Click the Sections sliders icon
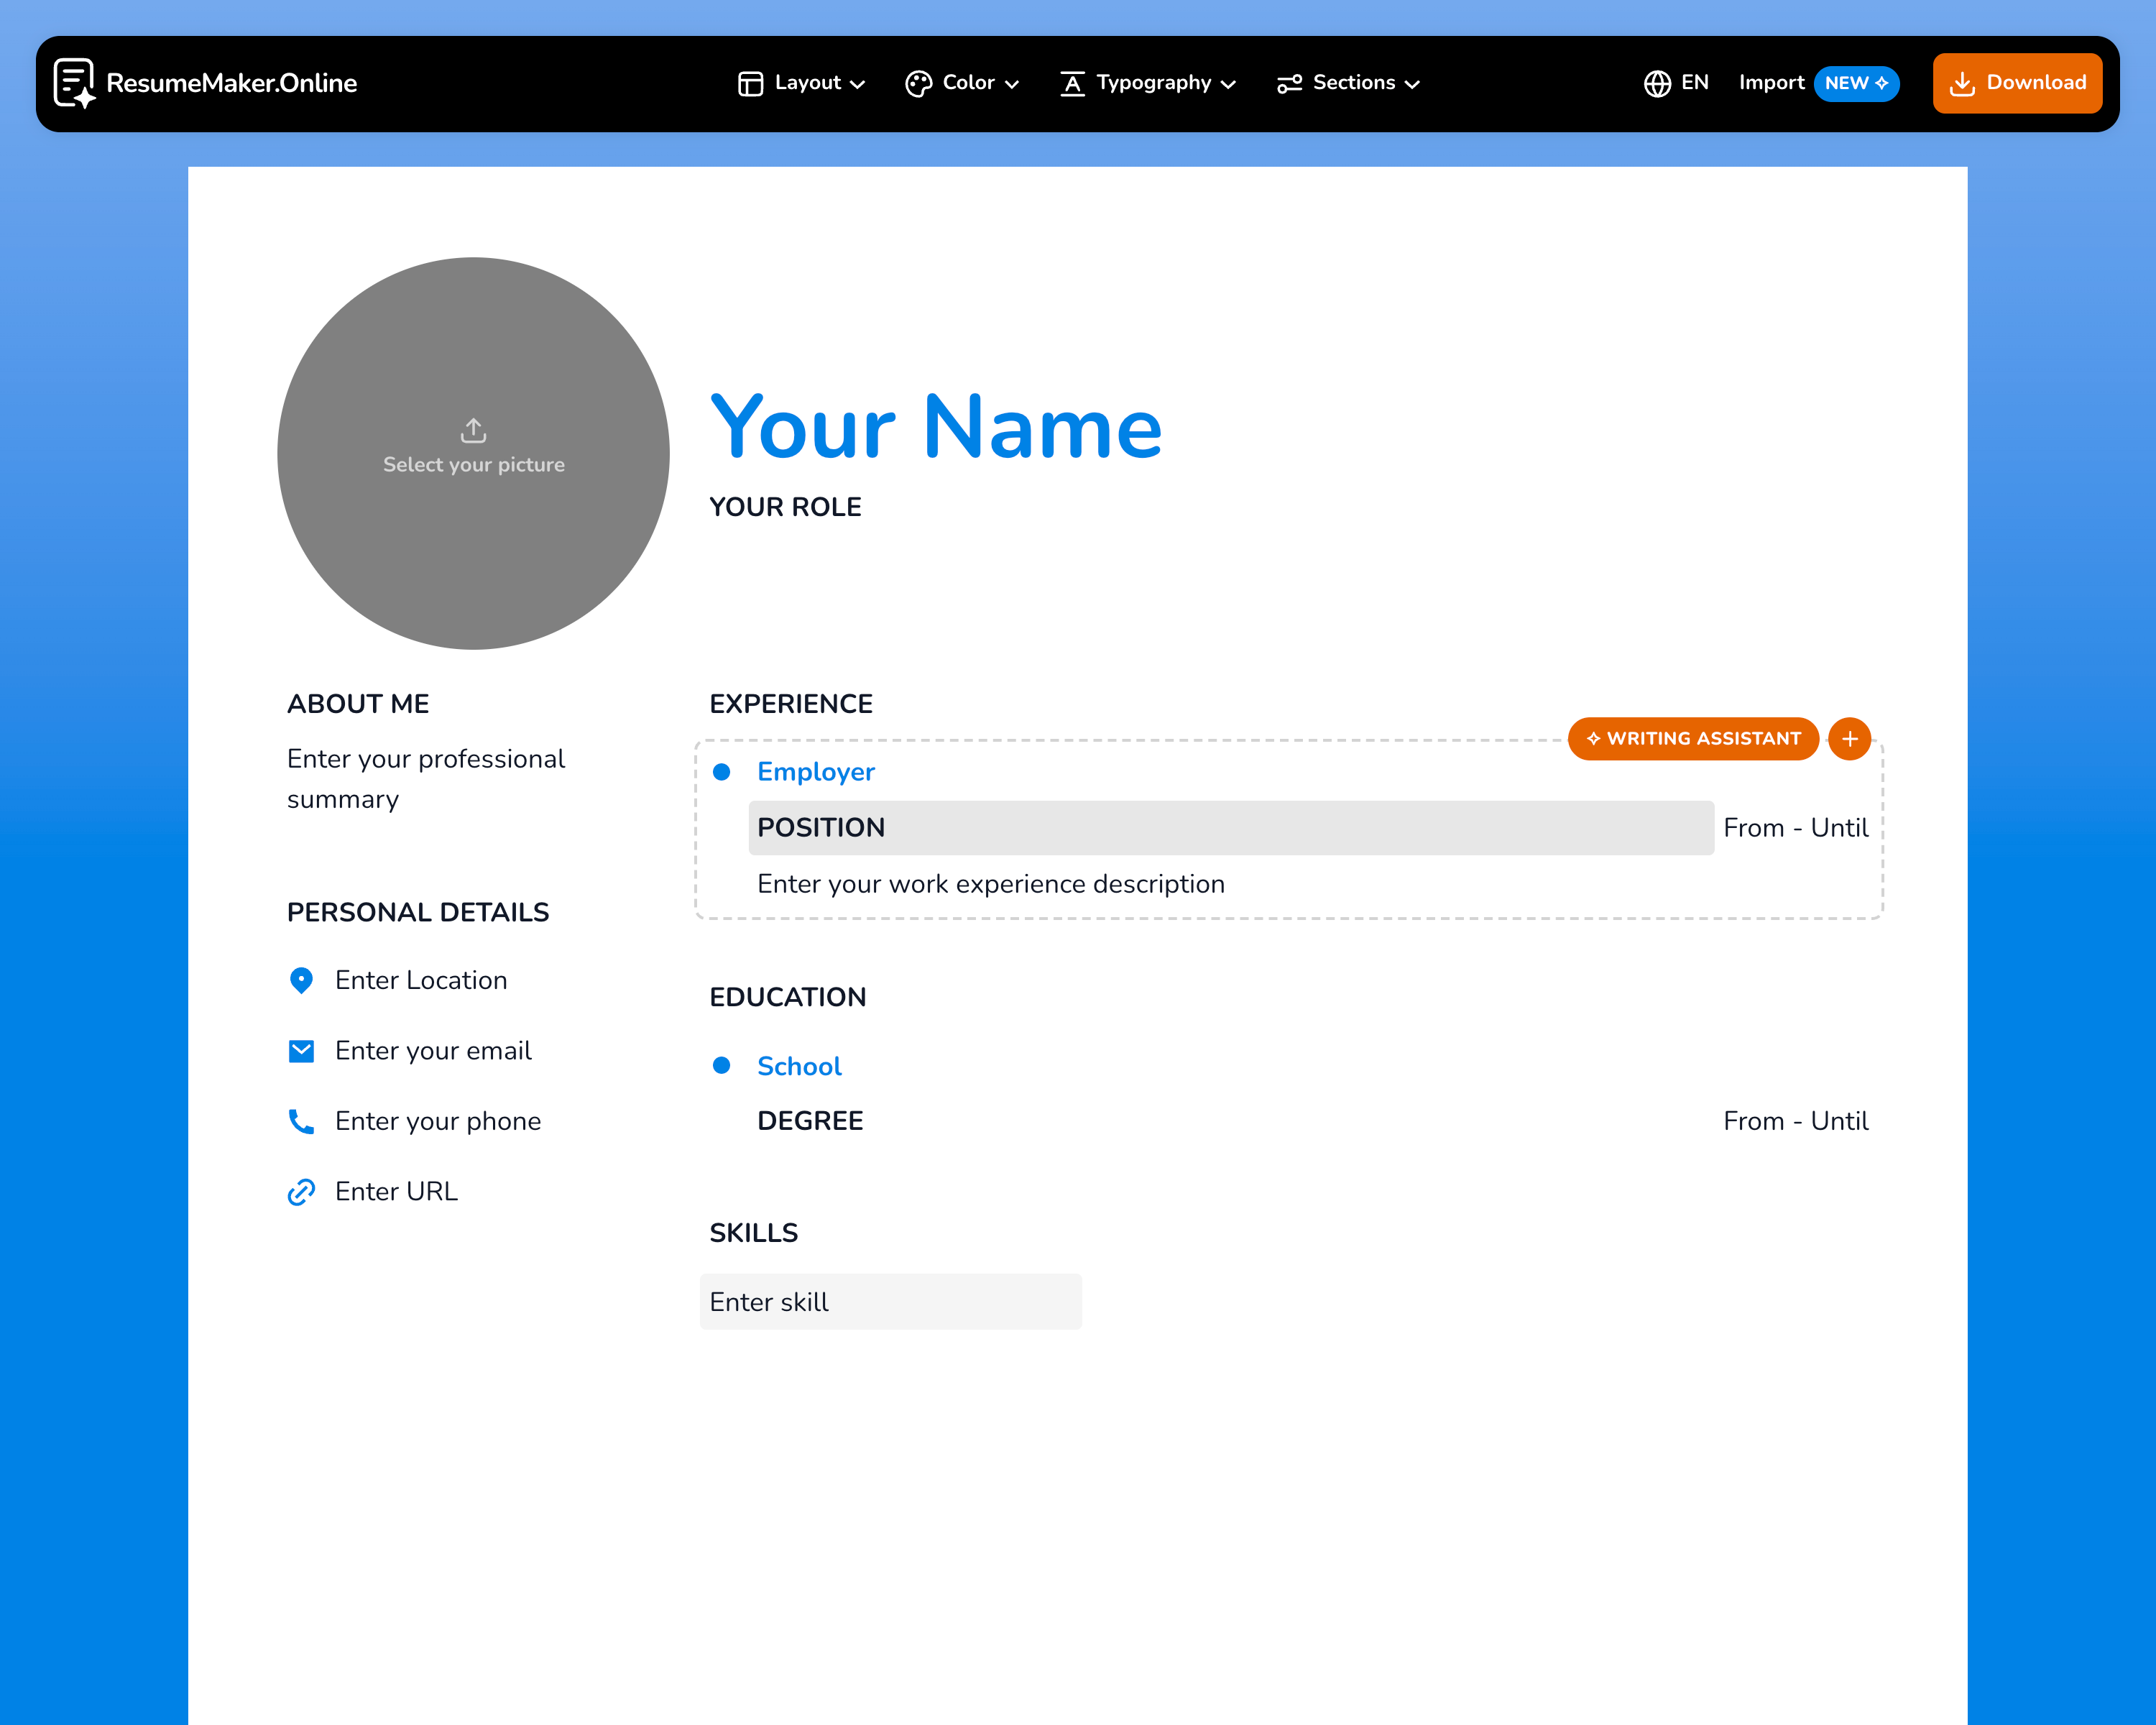2156x1725 pixels. [x=1289, y=84]
